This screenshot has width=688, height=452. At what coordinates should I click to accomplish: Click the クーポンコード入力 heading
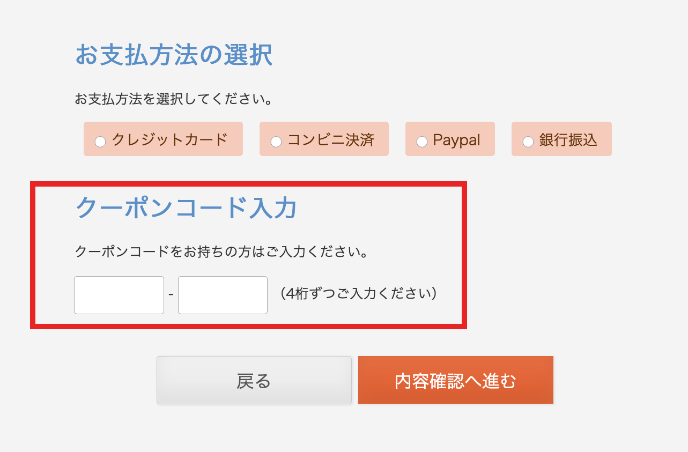(186, 208)
